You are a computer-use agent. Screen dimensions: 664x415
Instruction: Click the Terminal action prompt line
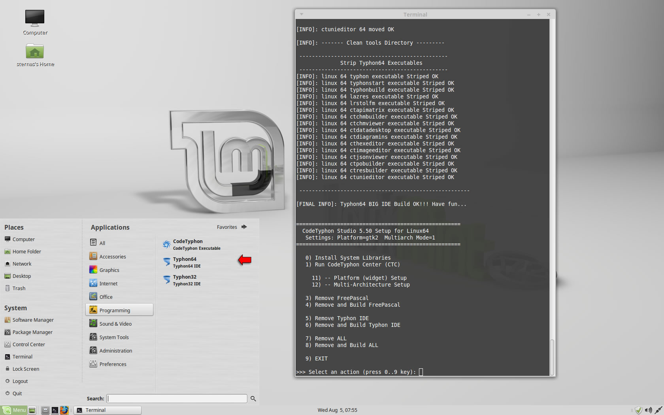(x=360, y=372)
